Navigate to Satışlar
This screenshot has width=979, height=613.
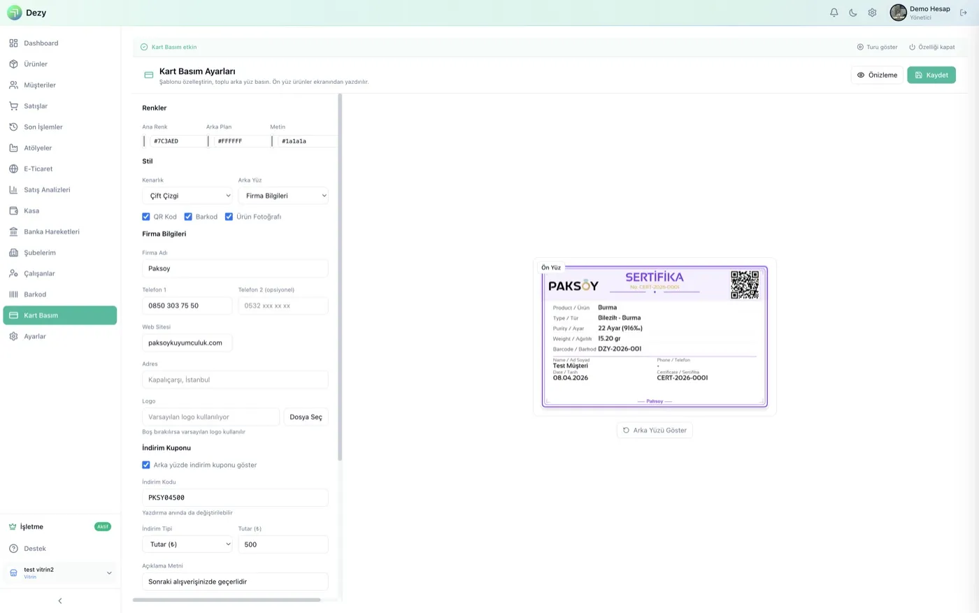[x=60, y=106]
